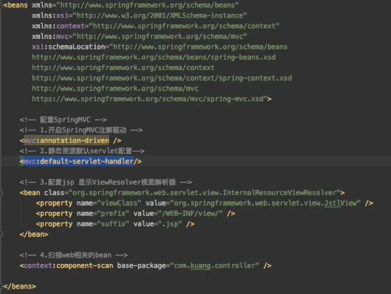Click the spring-context.xsd URL line
The image size is (391, 294).
coord(162,78)
